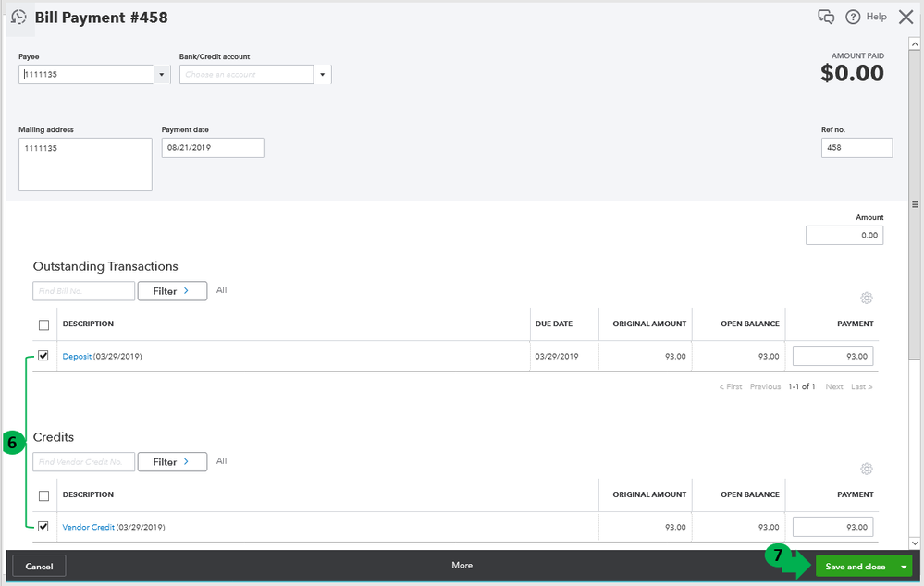The height and width of the screenshot is (586, 924).
Task: Open the Deposit transaction link
Action: (x=77, y=357)
